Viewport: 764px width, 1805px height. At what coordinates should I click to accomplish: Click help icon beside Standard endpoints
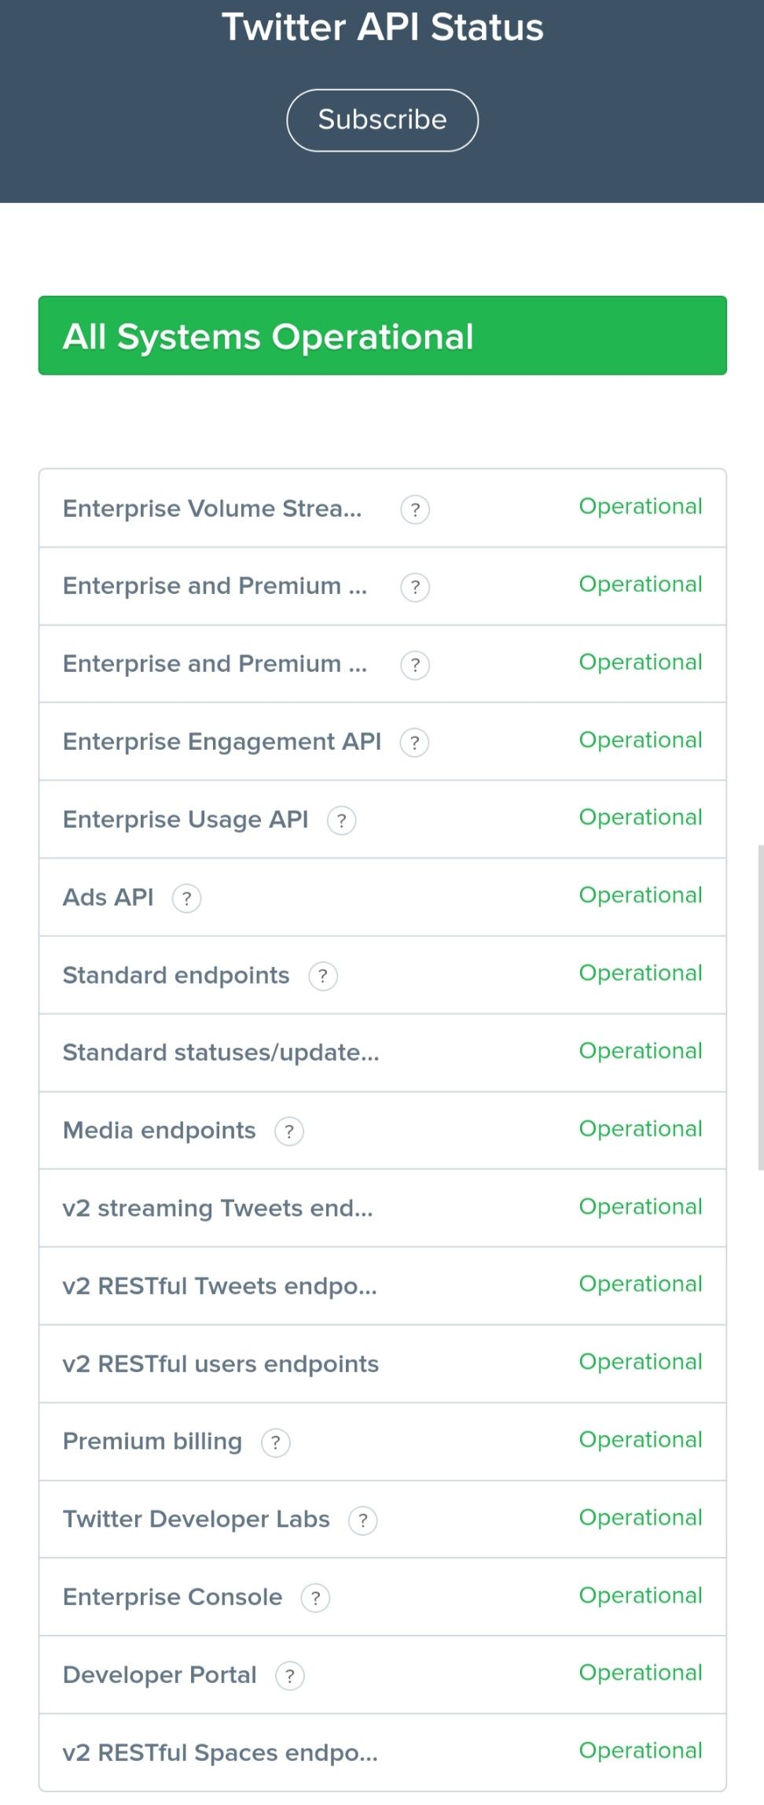point(322,976)
